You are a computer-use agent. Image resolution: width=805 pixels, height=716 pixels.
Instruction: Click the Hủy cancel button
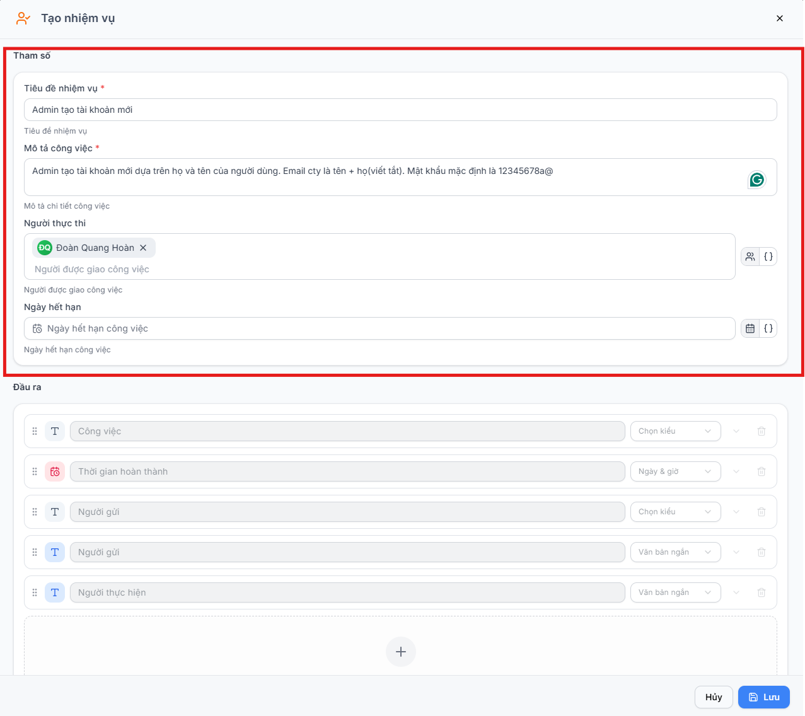click(714, 697)
